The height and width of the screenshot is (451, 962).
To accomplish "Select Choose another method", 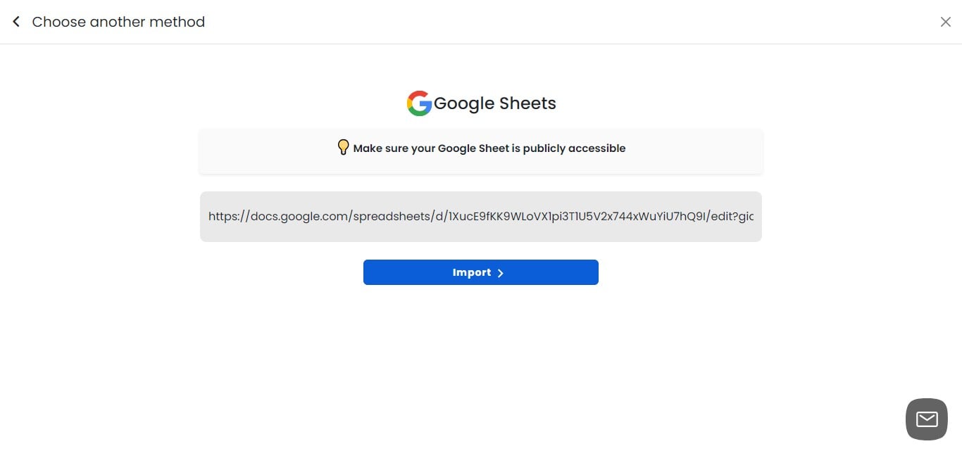I will pos(118,21).
